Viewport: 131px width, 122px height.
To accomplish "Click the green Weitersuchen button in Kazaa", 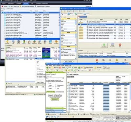I will tap(50, 92).
